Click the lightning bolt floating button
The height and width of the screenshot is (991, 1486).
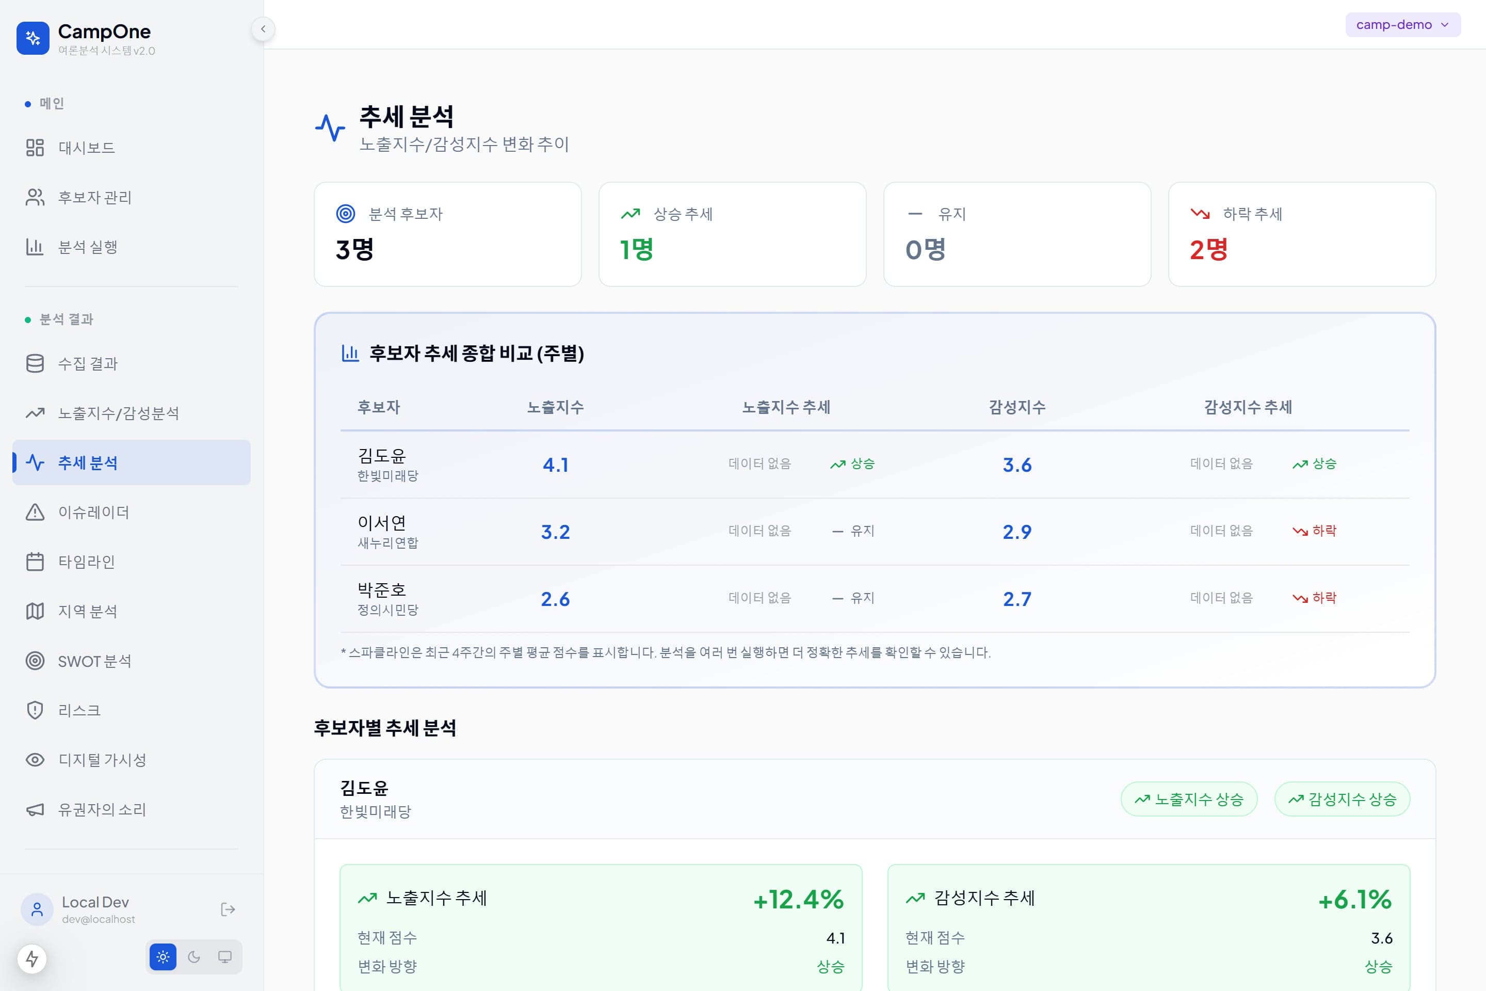tap(32, 959)
